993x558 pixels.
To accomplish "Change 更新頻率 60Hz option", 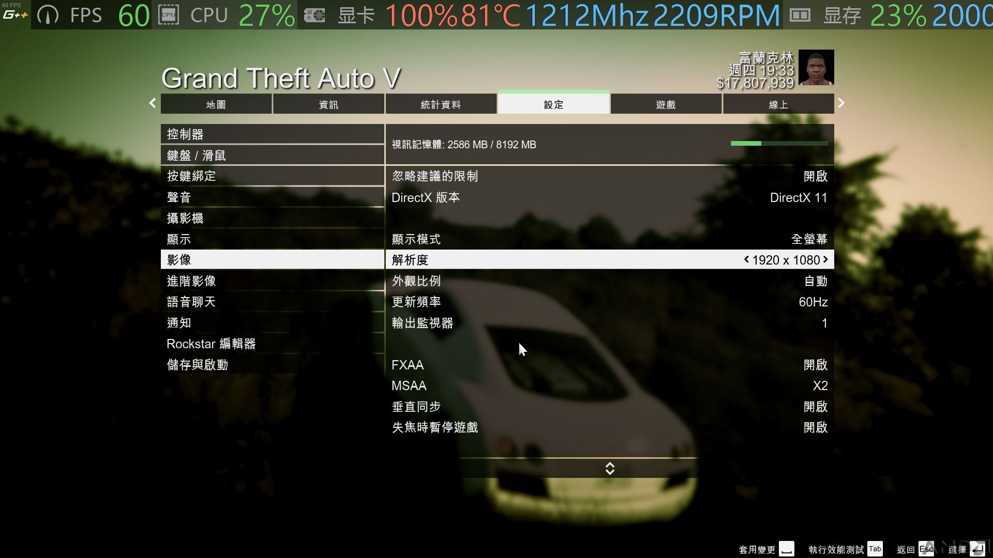I will pos(610,302).
